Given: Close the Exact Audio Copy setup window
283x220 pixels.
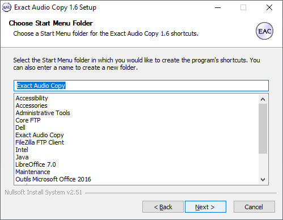Looking at the screenshot, I should coord(269,7).
